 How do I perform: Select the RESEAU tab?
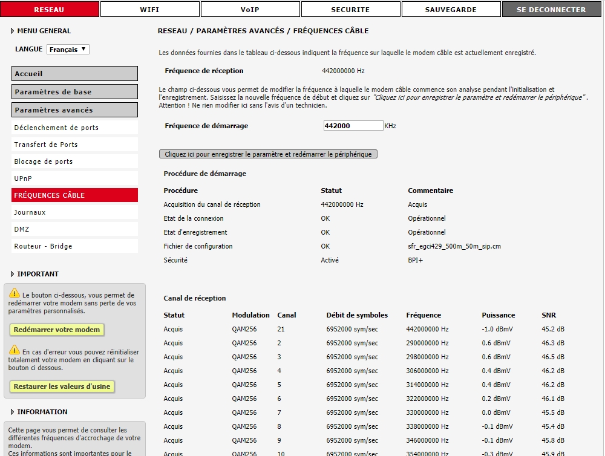pos(49,10)
